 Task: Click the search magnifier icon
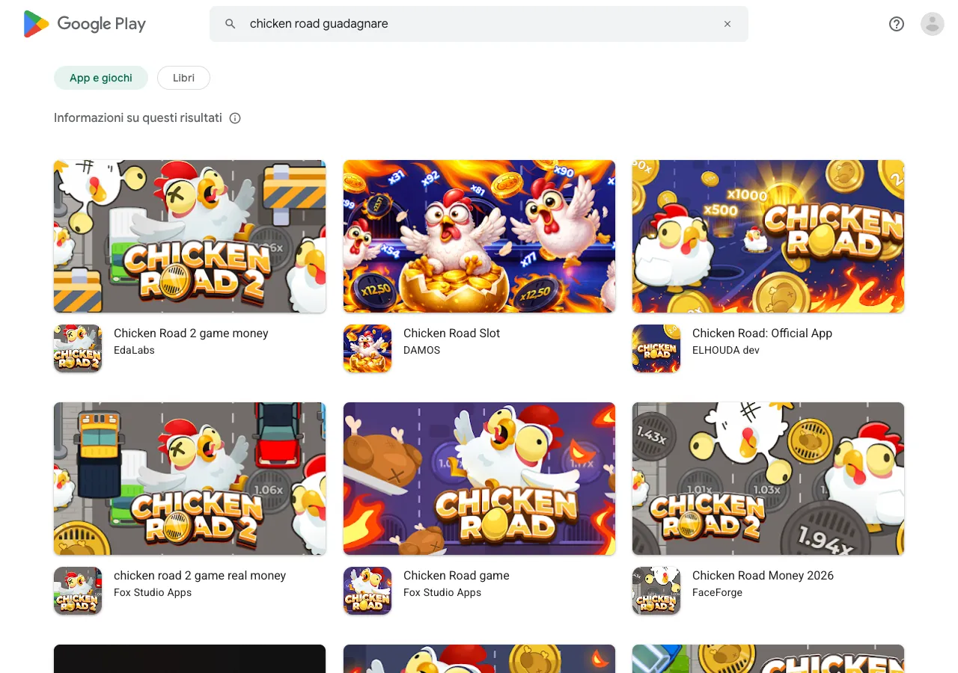(231, 24)
